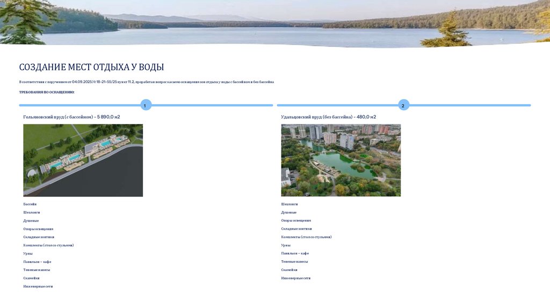This screenshot has height=308, width=550.
Task: Click 'Комплекты (стол со стульями)' under Удальцовский пруд
Action: (x=306, y=237)
